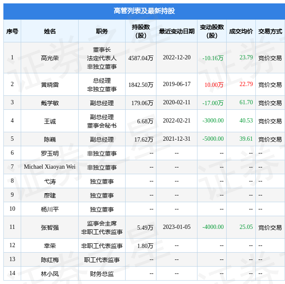The height and width of the screenshot is (284, 285).
Task: Click the date 2021-12-31
Action: (177, 139)
